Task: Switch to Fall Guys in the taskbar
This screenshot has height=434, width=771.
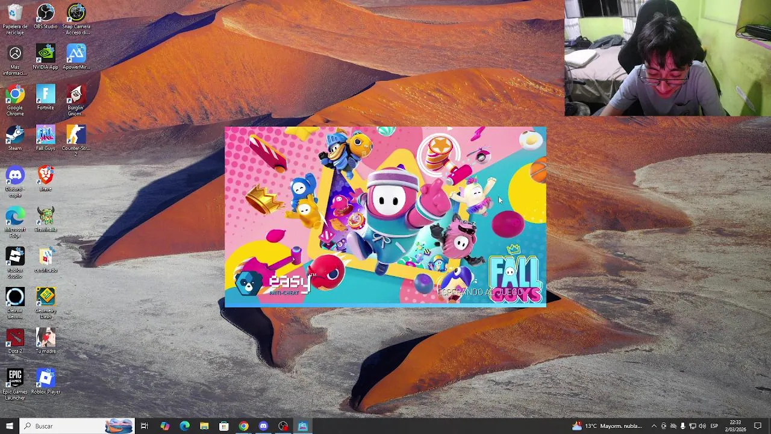Action: [x=303, y=426]
